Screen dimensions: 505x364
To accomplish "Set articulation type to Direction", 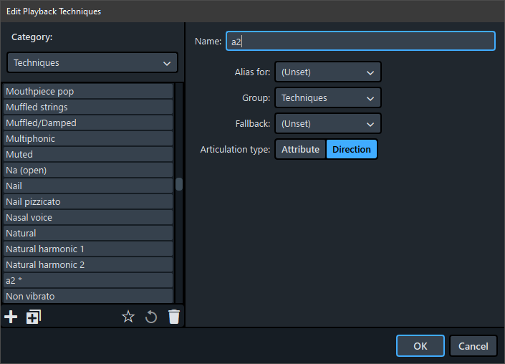I will [352, 150].
